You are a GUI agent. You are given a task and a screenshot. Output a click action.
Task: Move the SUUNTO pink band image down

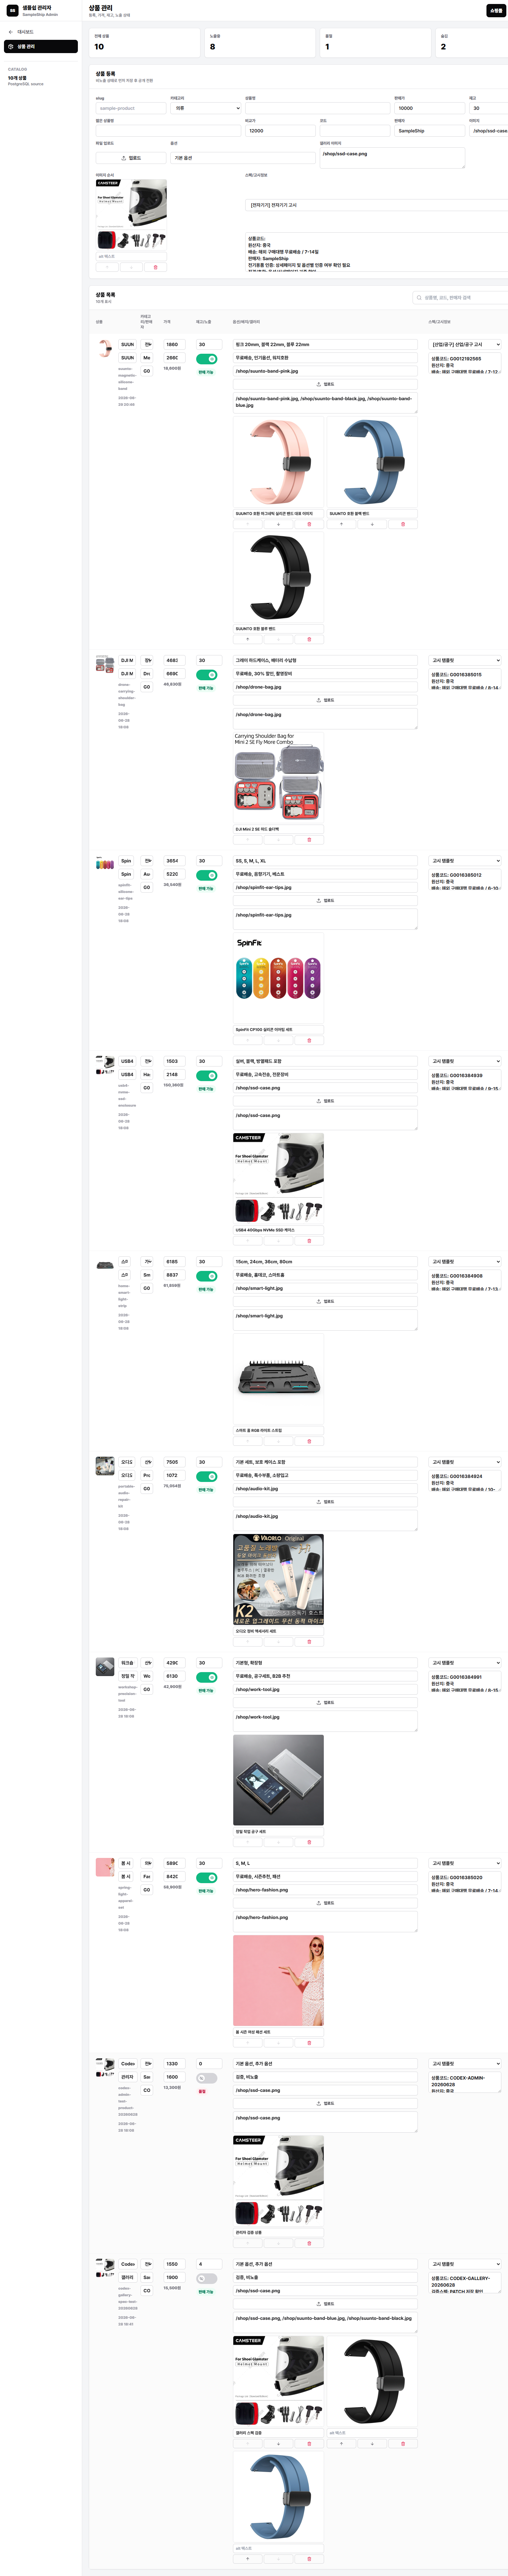(278, 524)
